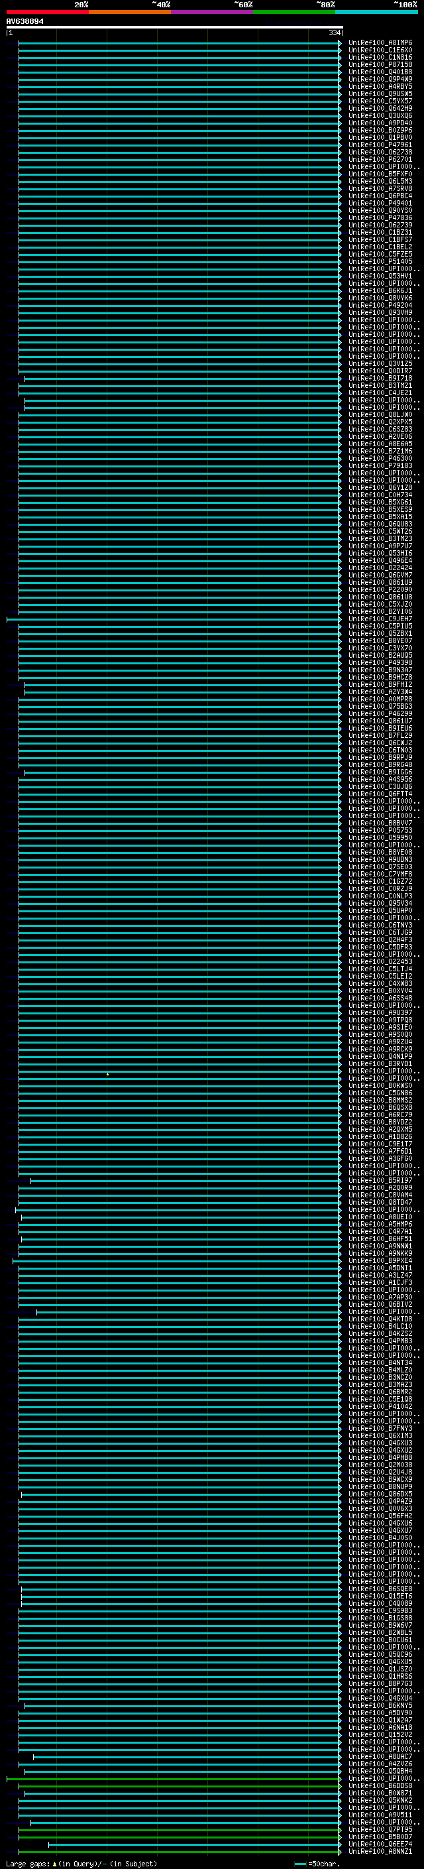Open hit UniRef100_A8IMP6
The height and width of the screenshot is (1869, 424).
(x=380, y=43)
